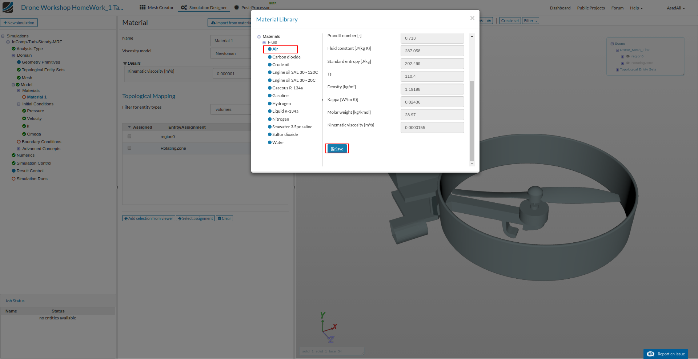Click the blue dot beside Crude oil
This screenshot has height=359, width=698.
pos(270,65)
